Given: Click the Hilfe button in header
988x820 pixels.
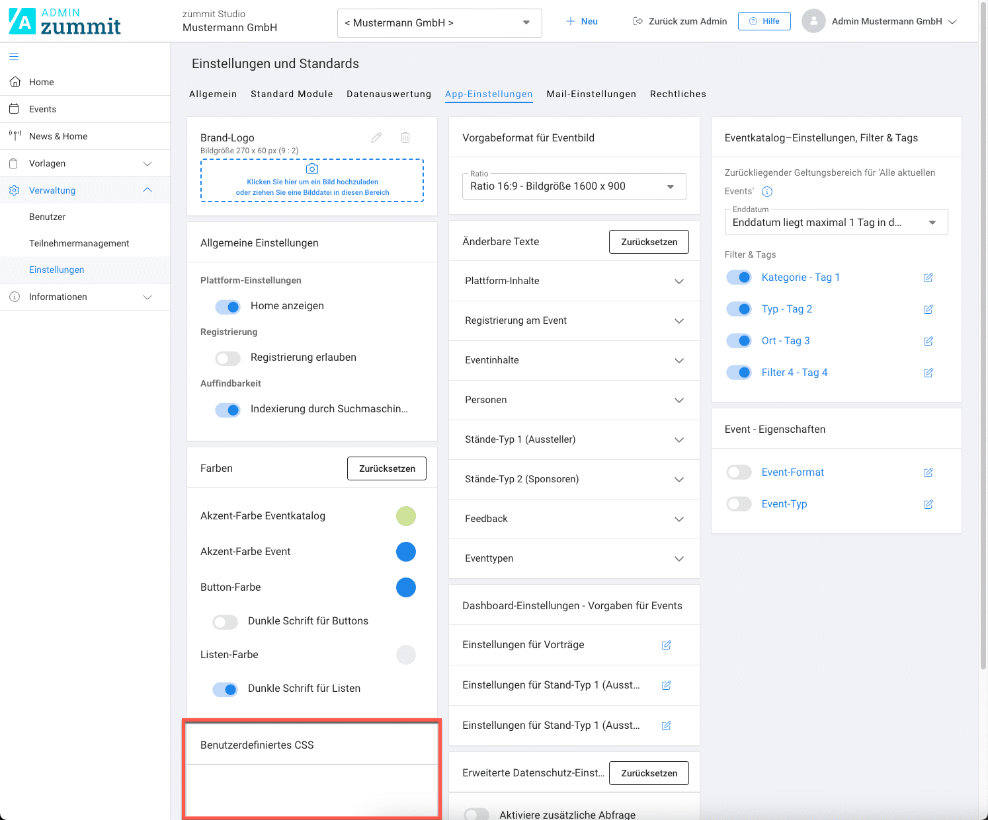Looking at the screenshot, I should tap(764, 21).
